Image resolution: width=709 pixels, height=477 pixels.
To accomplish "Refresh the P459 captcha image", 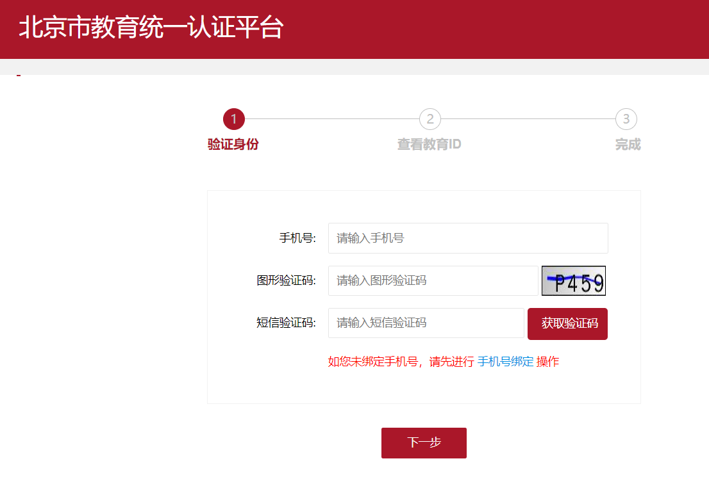I will point(573,281).
